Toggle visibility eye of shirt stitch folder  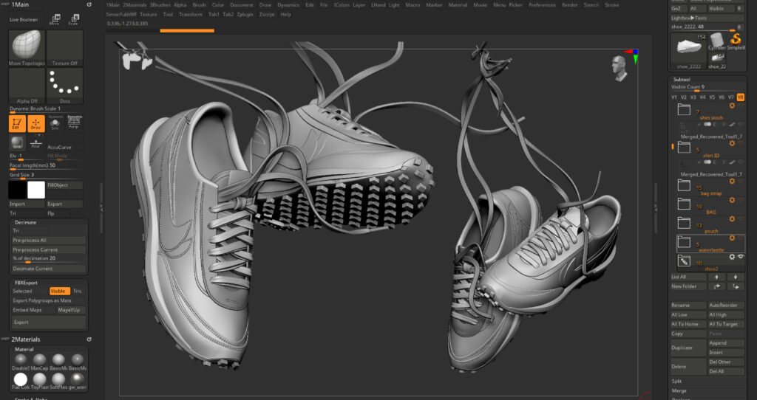click(x=741, y=106)
